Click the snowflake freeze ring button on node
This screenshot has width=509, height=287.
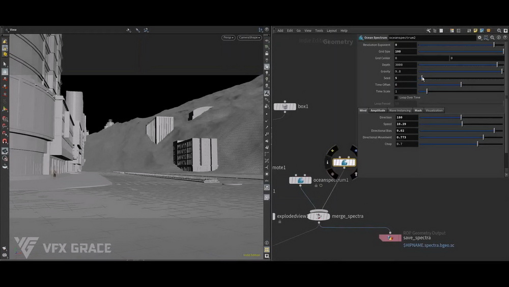[x=332, y=174]
